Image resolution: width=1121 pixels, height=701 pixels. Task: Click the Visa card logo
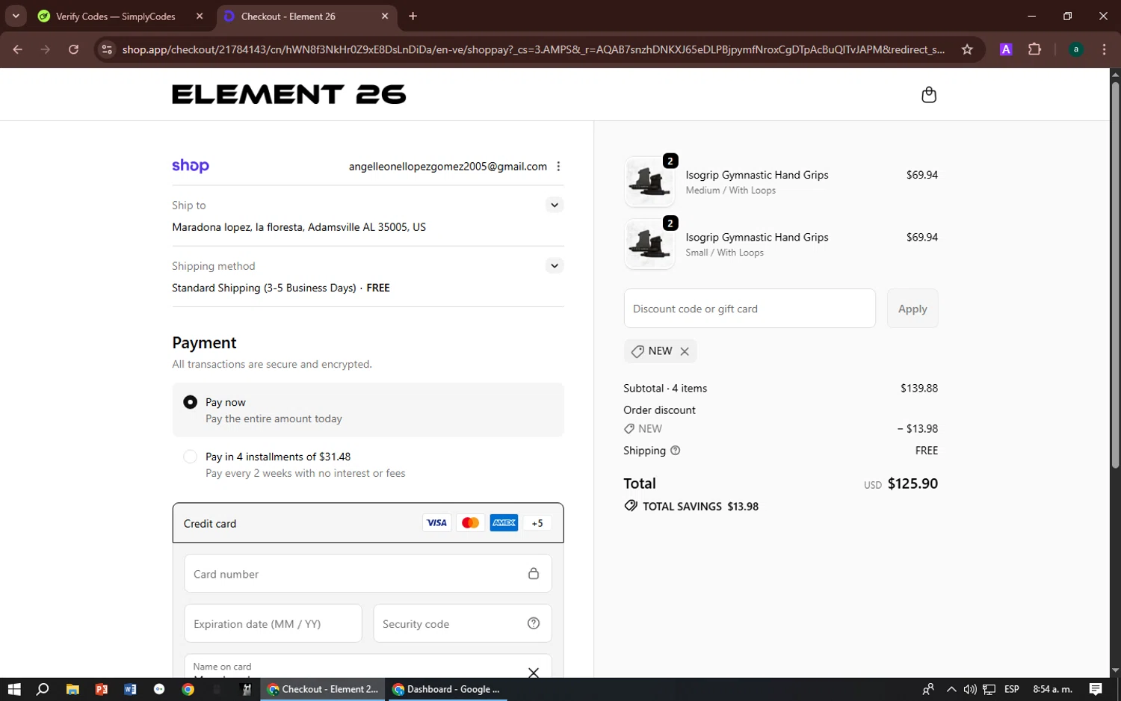tap(436, 523)
